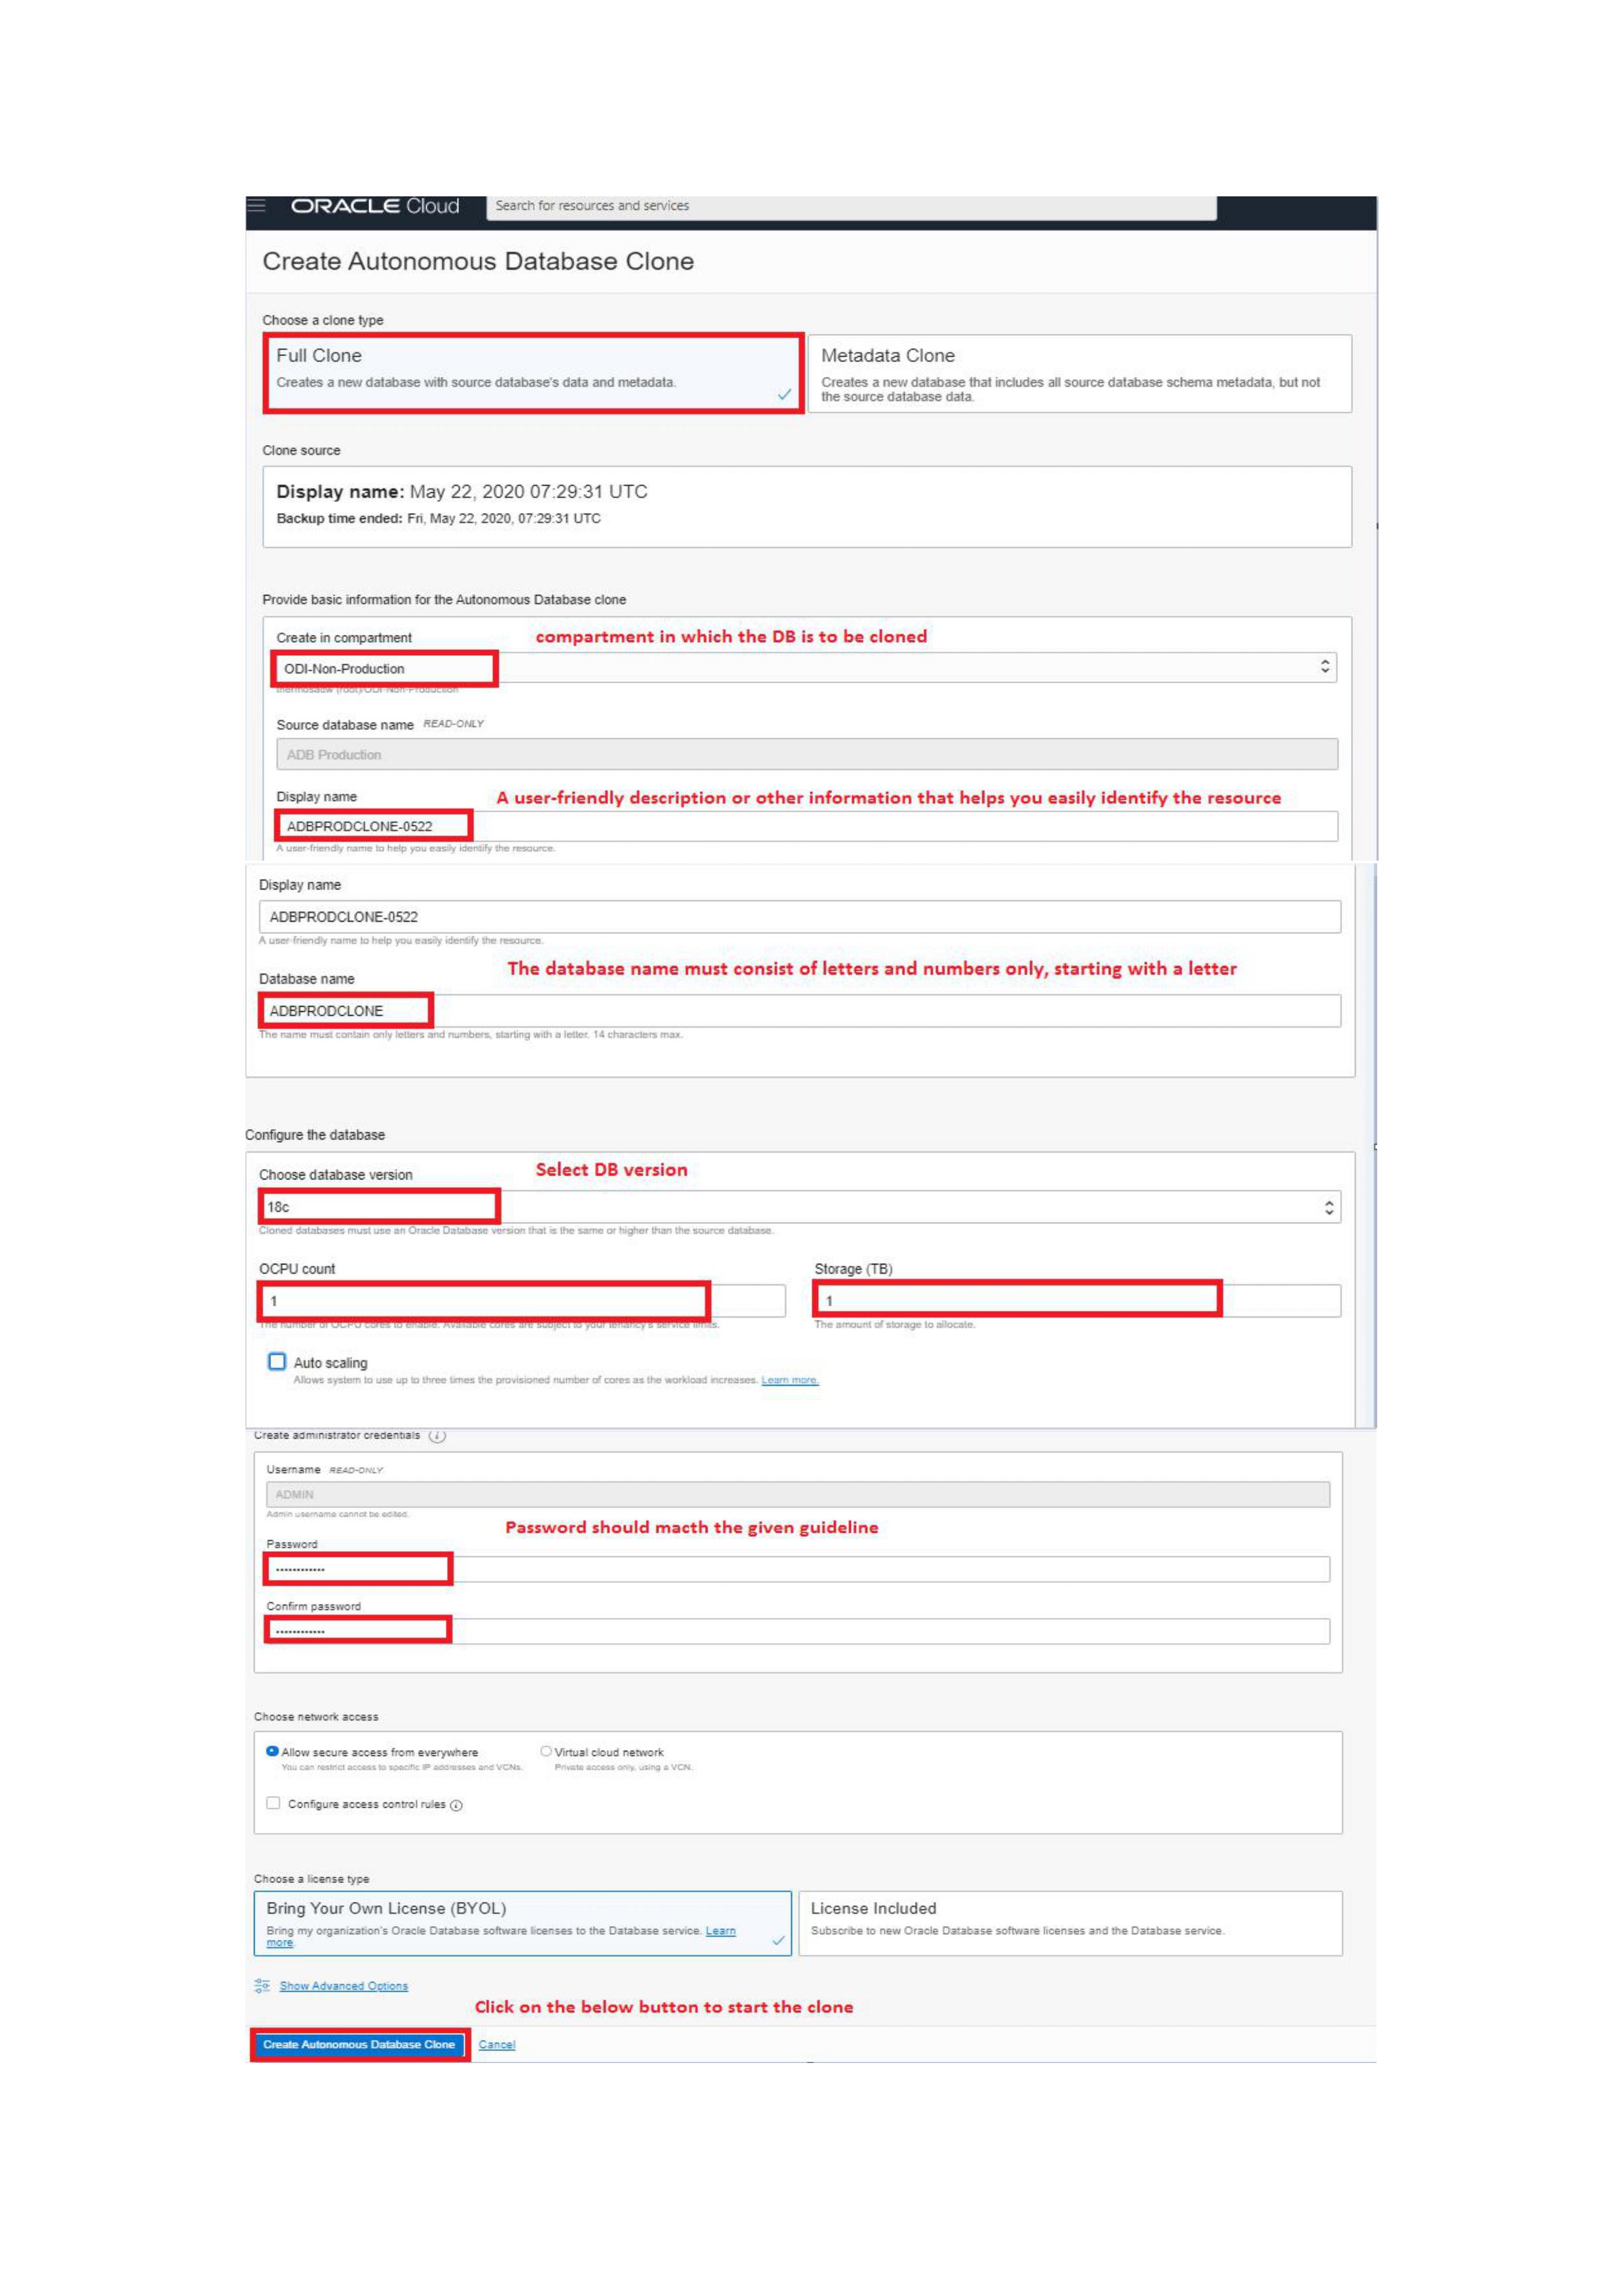
Task: Click the read-only ADMIN username field
Action: [798, 1495]
